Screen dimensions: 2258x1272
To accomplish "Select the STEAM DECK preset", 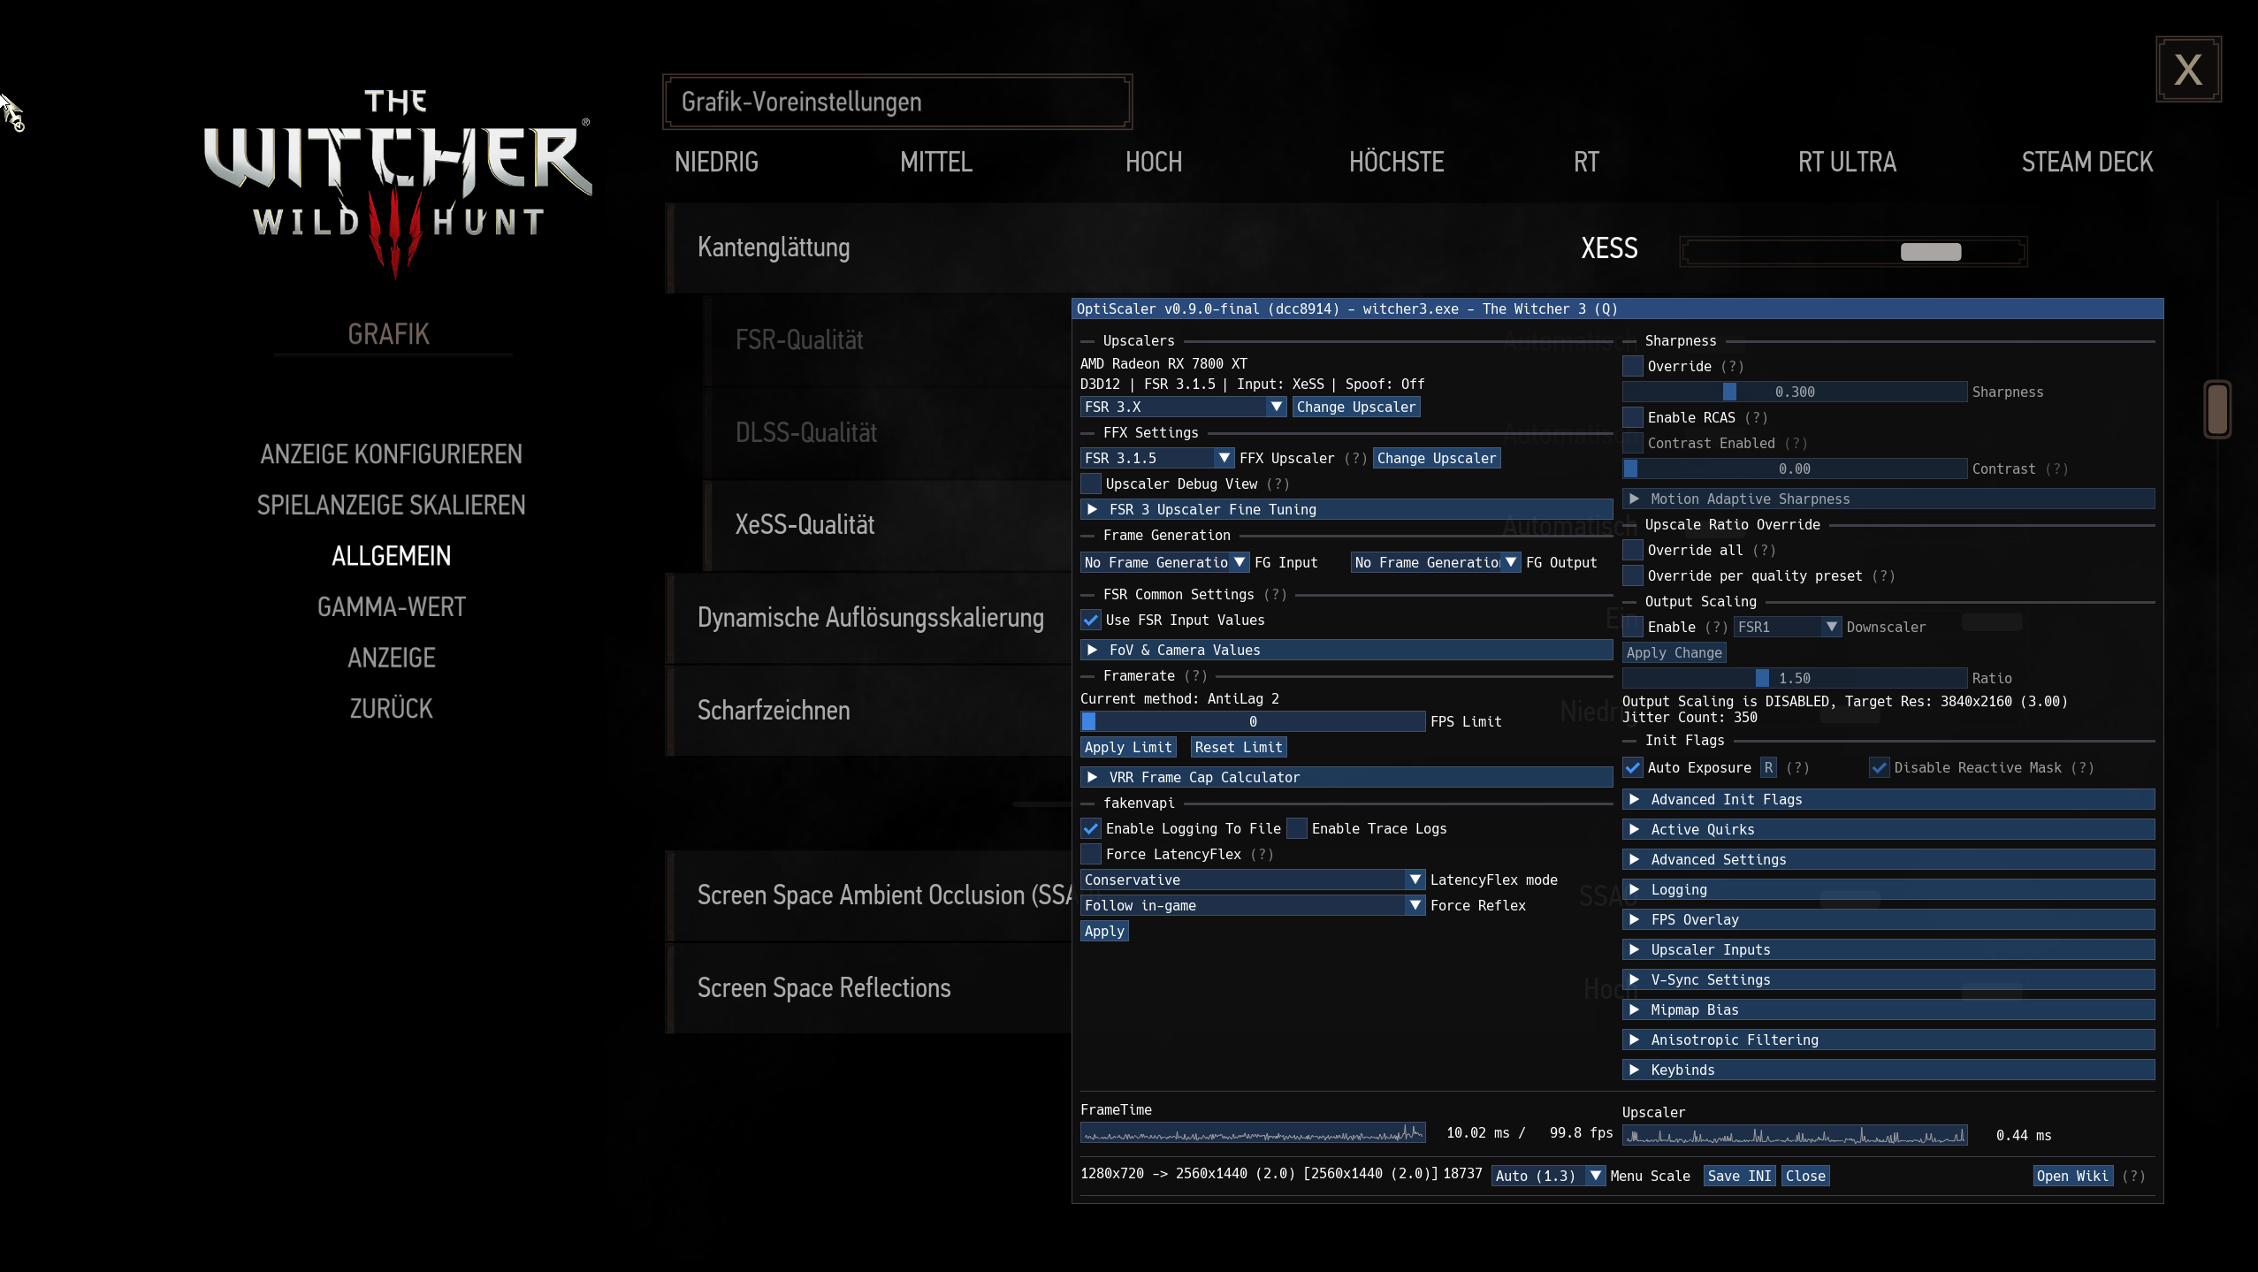I will 2087,162.
